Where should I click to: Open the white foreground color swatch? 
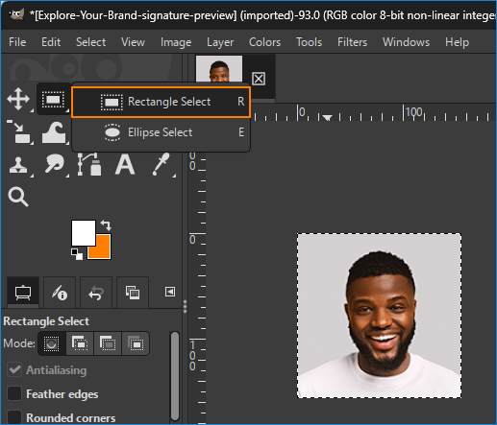[x=84, y=233]
